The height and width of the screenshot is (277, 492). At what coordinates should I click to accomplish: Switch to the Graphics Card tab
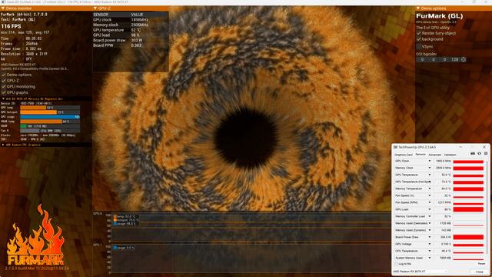(x=404, y=155)
